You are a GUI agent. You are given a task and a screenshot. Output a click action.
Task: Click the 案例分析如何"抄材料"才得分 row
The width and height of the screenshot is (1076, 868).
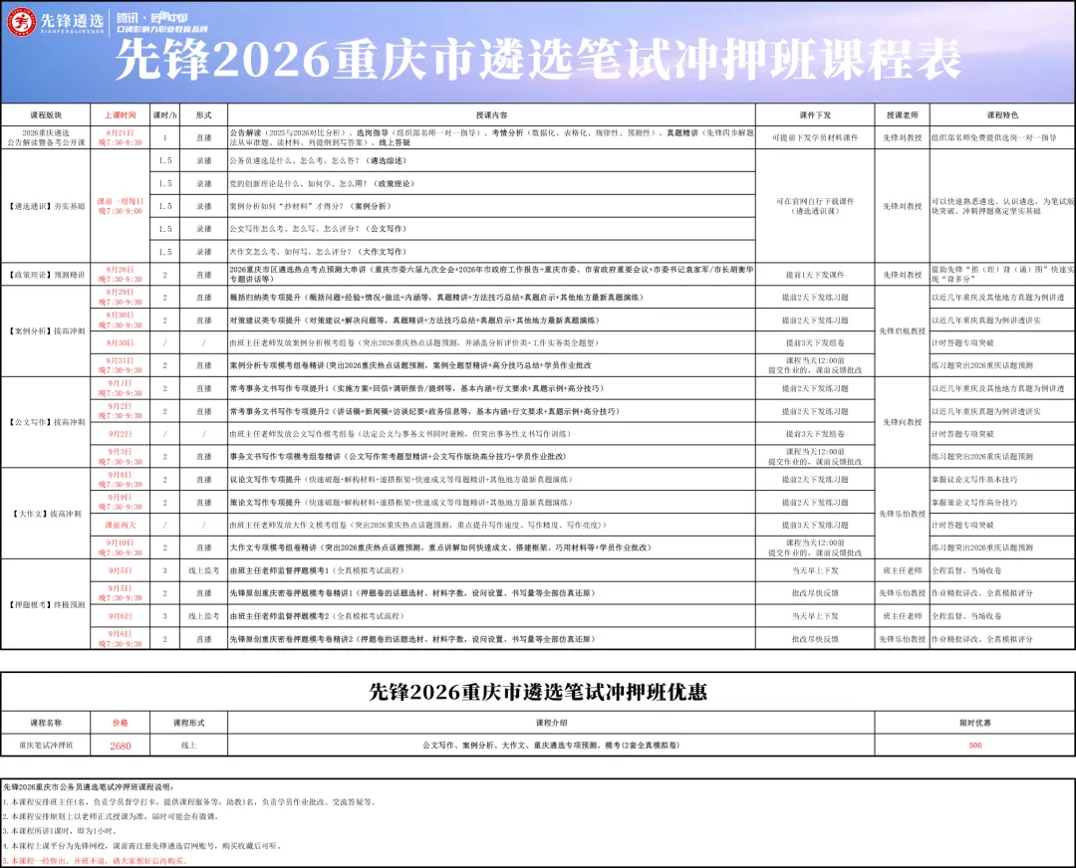(491, 206)
